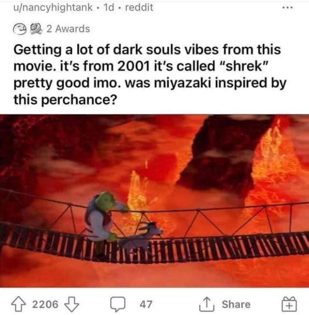Screen dimensions: 309x315
Task: Downvote the post with the down arrow
Action: click(72, 304)
